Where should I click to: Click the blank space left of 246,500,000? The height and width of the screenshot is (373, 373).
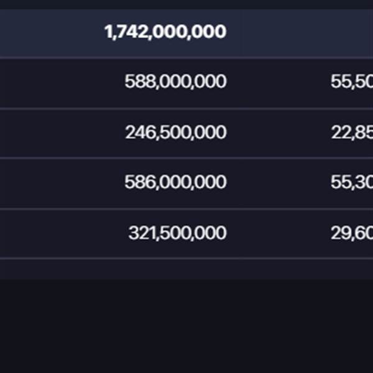tap(56, 132)
